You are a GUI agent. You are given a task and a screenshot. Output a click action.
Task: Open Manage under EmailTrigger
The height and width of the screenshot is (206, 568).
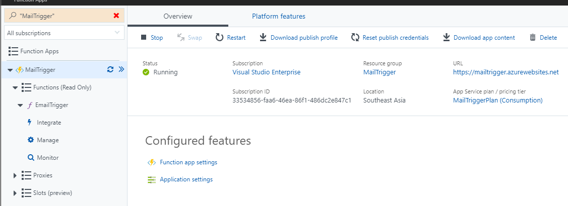pos(48,140)
